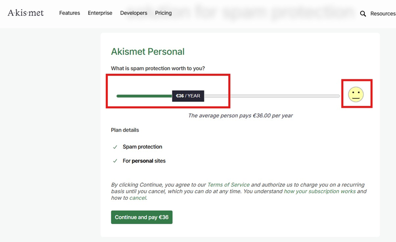Open the Enterprise menu item

pos(100,13)
